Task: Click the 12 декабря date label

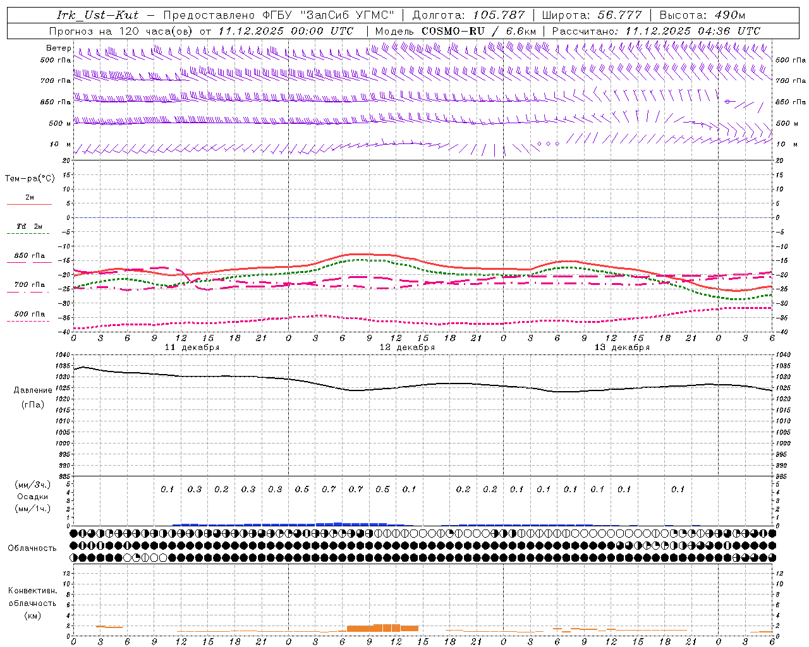Action: 407,348
